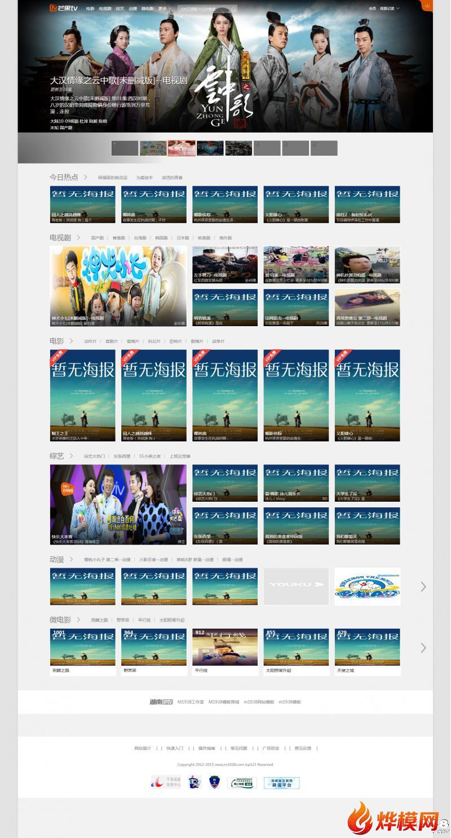The image size is (451, 838).
Task: Click the 战争片 filter link
Action: click(218, 341)
